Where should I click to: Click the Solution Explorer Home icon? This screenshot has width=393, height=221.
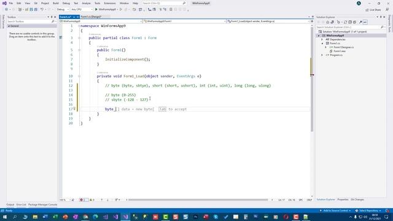pyautogui.click(x=327, y=22)
